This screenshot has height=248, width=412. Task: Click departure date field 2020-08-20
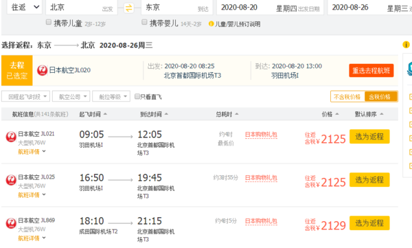click(270, 8)
